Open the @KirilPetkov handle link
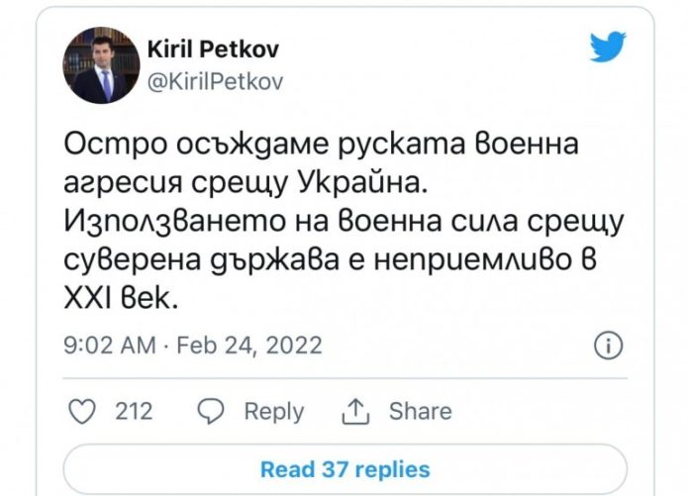The image size is (689, 496). tap(214, 82)
